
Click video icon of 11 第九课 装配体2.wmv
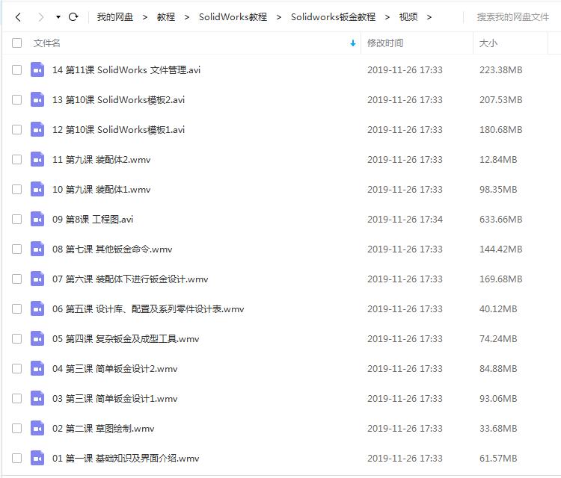(37, 159)
